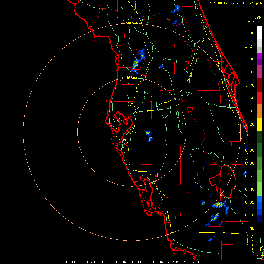264x264 pixels.
Task: Click the yellow-core rain cell near Lake Okeechobee
Action: (219, 204)
